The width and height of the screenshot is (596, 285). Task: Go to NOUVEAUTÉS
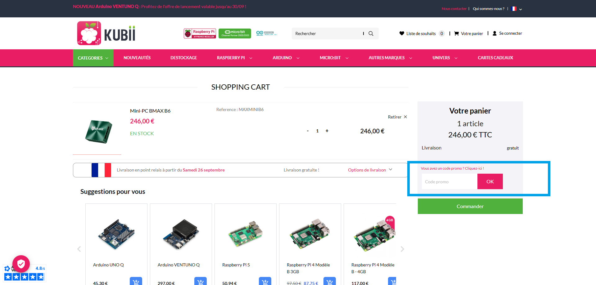pyautogui.click(x=137, y=58)
